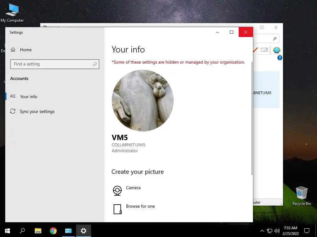Switch to the control panel taskbar app
The width and height of the screenshot is (317, 237).
(68, 231)
